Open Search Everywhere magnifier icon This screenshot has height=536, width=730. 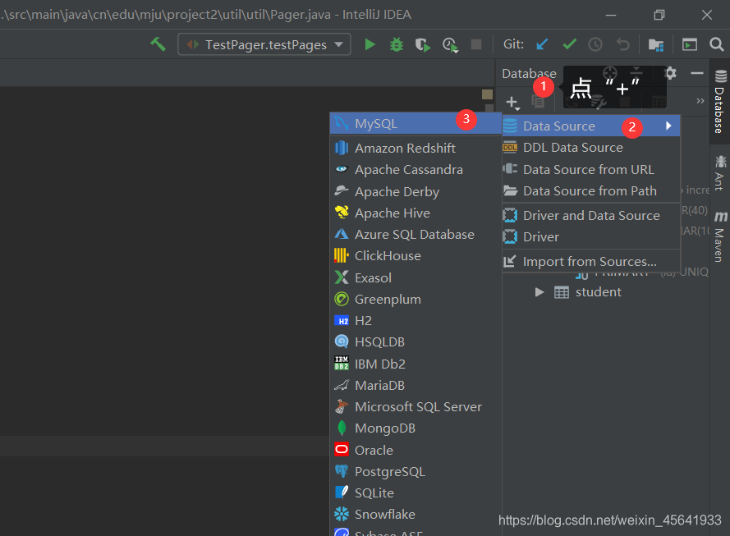pyautogui.click(x=717, y=44)
